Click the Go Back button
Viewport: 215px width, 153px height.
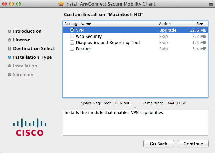(x=159, y=144)
